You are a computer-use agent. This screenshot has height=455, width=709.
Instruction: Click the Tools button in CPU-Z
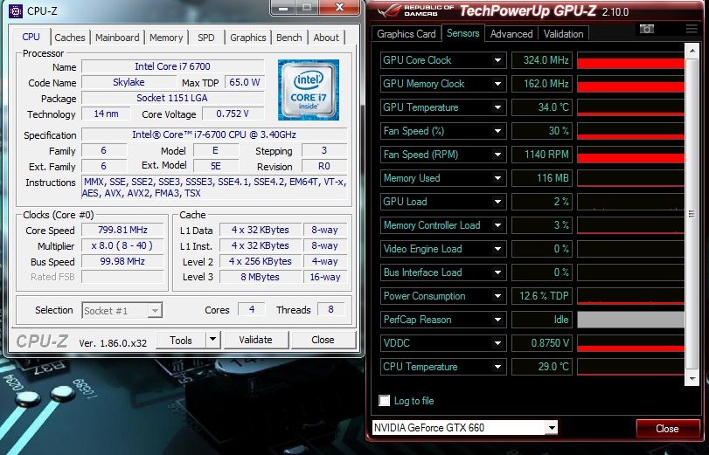click(x=181, y=340)
